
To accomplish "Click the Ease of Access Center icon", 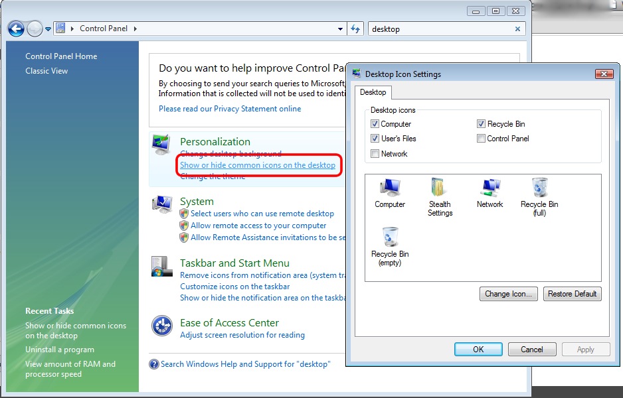I will tap(161, 326).
